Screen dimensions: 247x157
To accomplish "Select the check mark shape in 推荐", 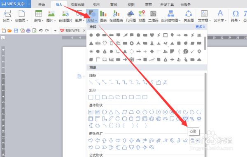I will click(192, 51).
